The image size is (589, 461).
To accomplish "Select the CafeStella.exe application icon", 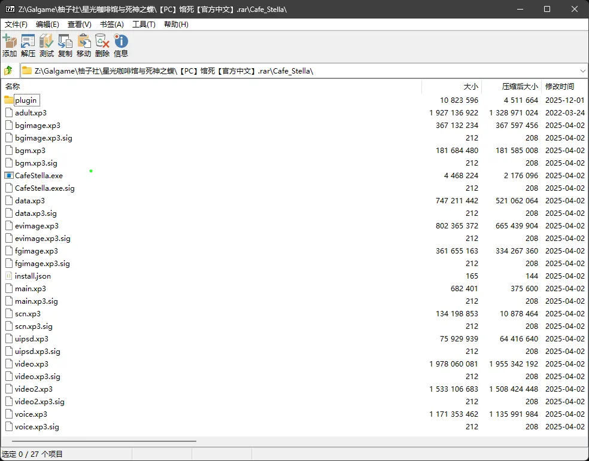I will coord(8,176).
